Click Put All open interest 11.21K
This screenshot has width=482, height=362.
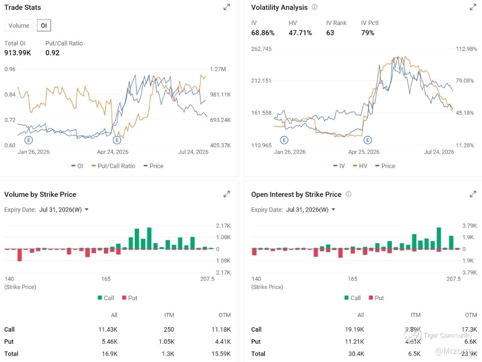point(354,342)
